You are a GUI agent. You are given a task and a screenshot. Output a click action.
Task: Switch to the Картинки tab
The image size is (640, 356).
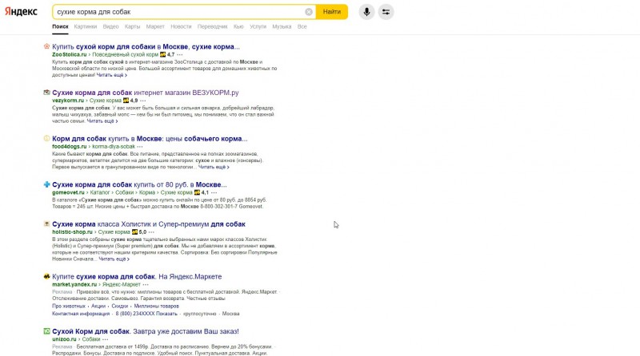point(86,26)
